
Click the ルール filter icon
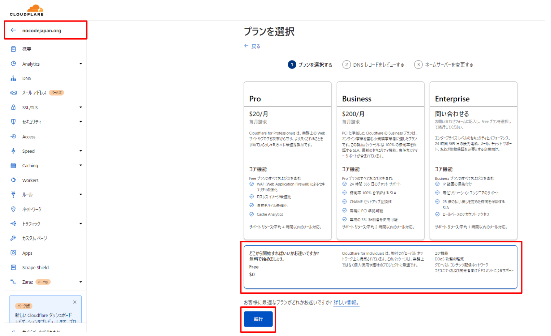[13, 194]
